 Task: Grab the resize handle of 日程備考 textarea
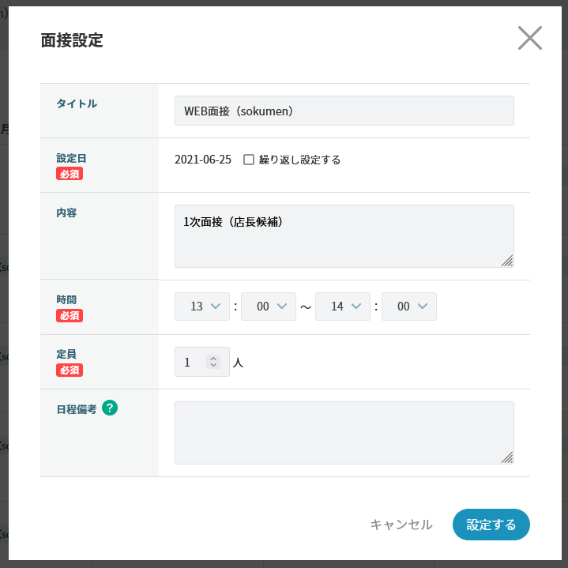pos(507,457)
